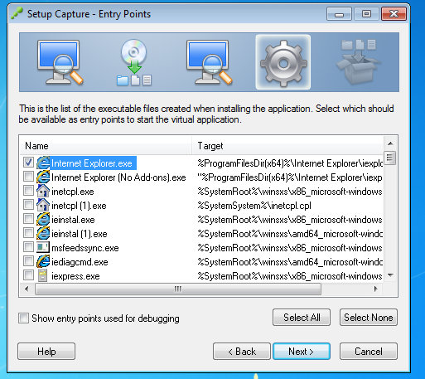Screen dimensions: 425x379
Task: Click the Internet Explorer (No Add-ons).exe icon
Action: (43, 177)
